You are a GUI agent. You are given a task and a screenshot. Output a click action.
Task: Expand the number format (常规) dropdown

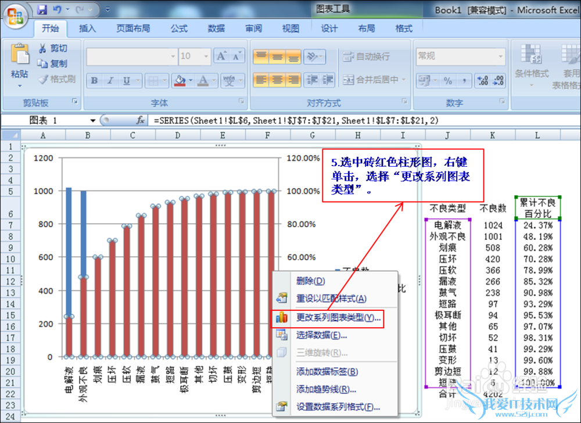(500, 56)
